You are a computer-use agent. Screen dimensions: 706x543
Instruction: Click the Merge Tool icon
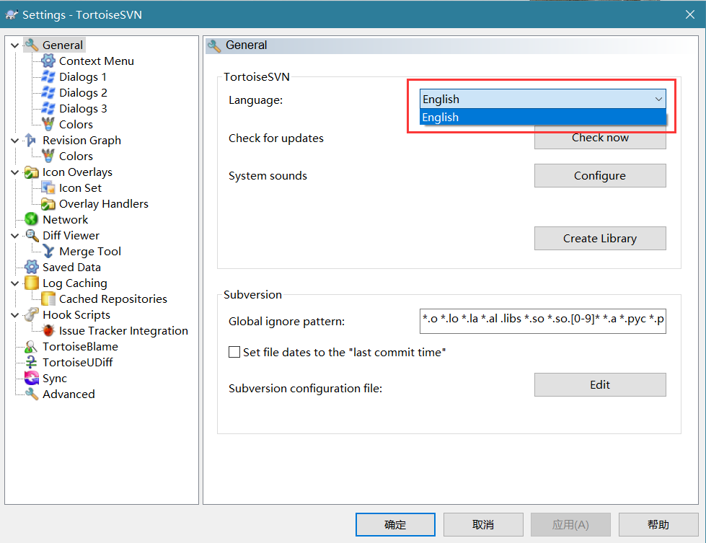point(48,251)
